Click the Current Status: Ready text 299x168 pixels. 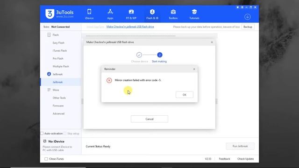point(98,146)
